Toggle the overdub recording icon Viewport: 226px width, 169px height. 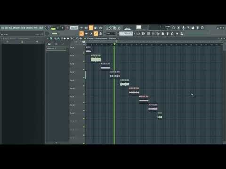click(x=96, y=28)
